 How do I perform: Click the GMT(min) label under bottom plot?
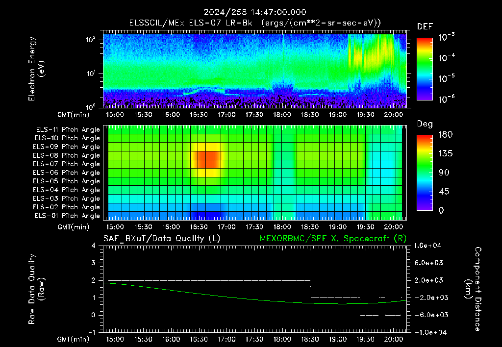(74, 339)
